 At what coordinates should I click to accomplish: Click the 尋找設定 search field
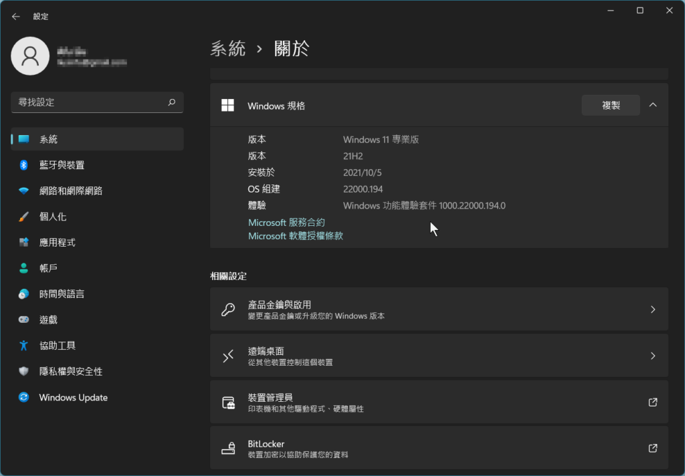pos(97,102)
